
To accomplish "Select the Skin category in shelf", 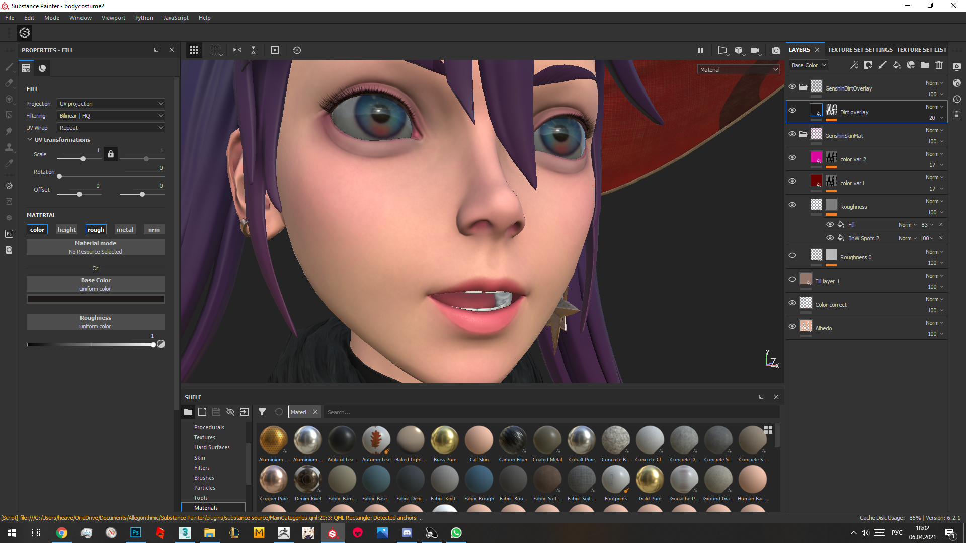I will (200, 458).
